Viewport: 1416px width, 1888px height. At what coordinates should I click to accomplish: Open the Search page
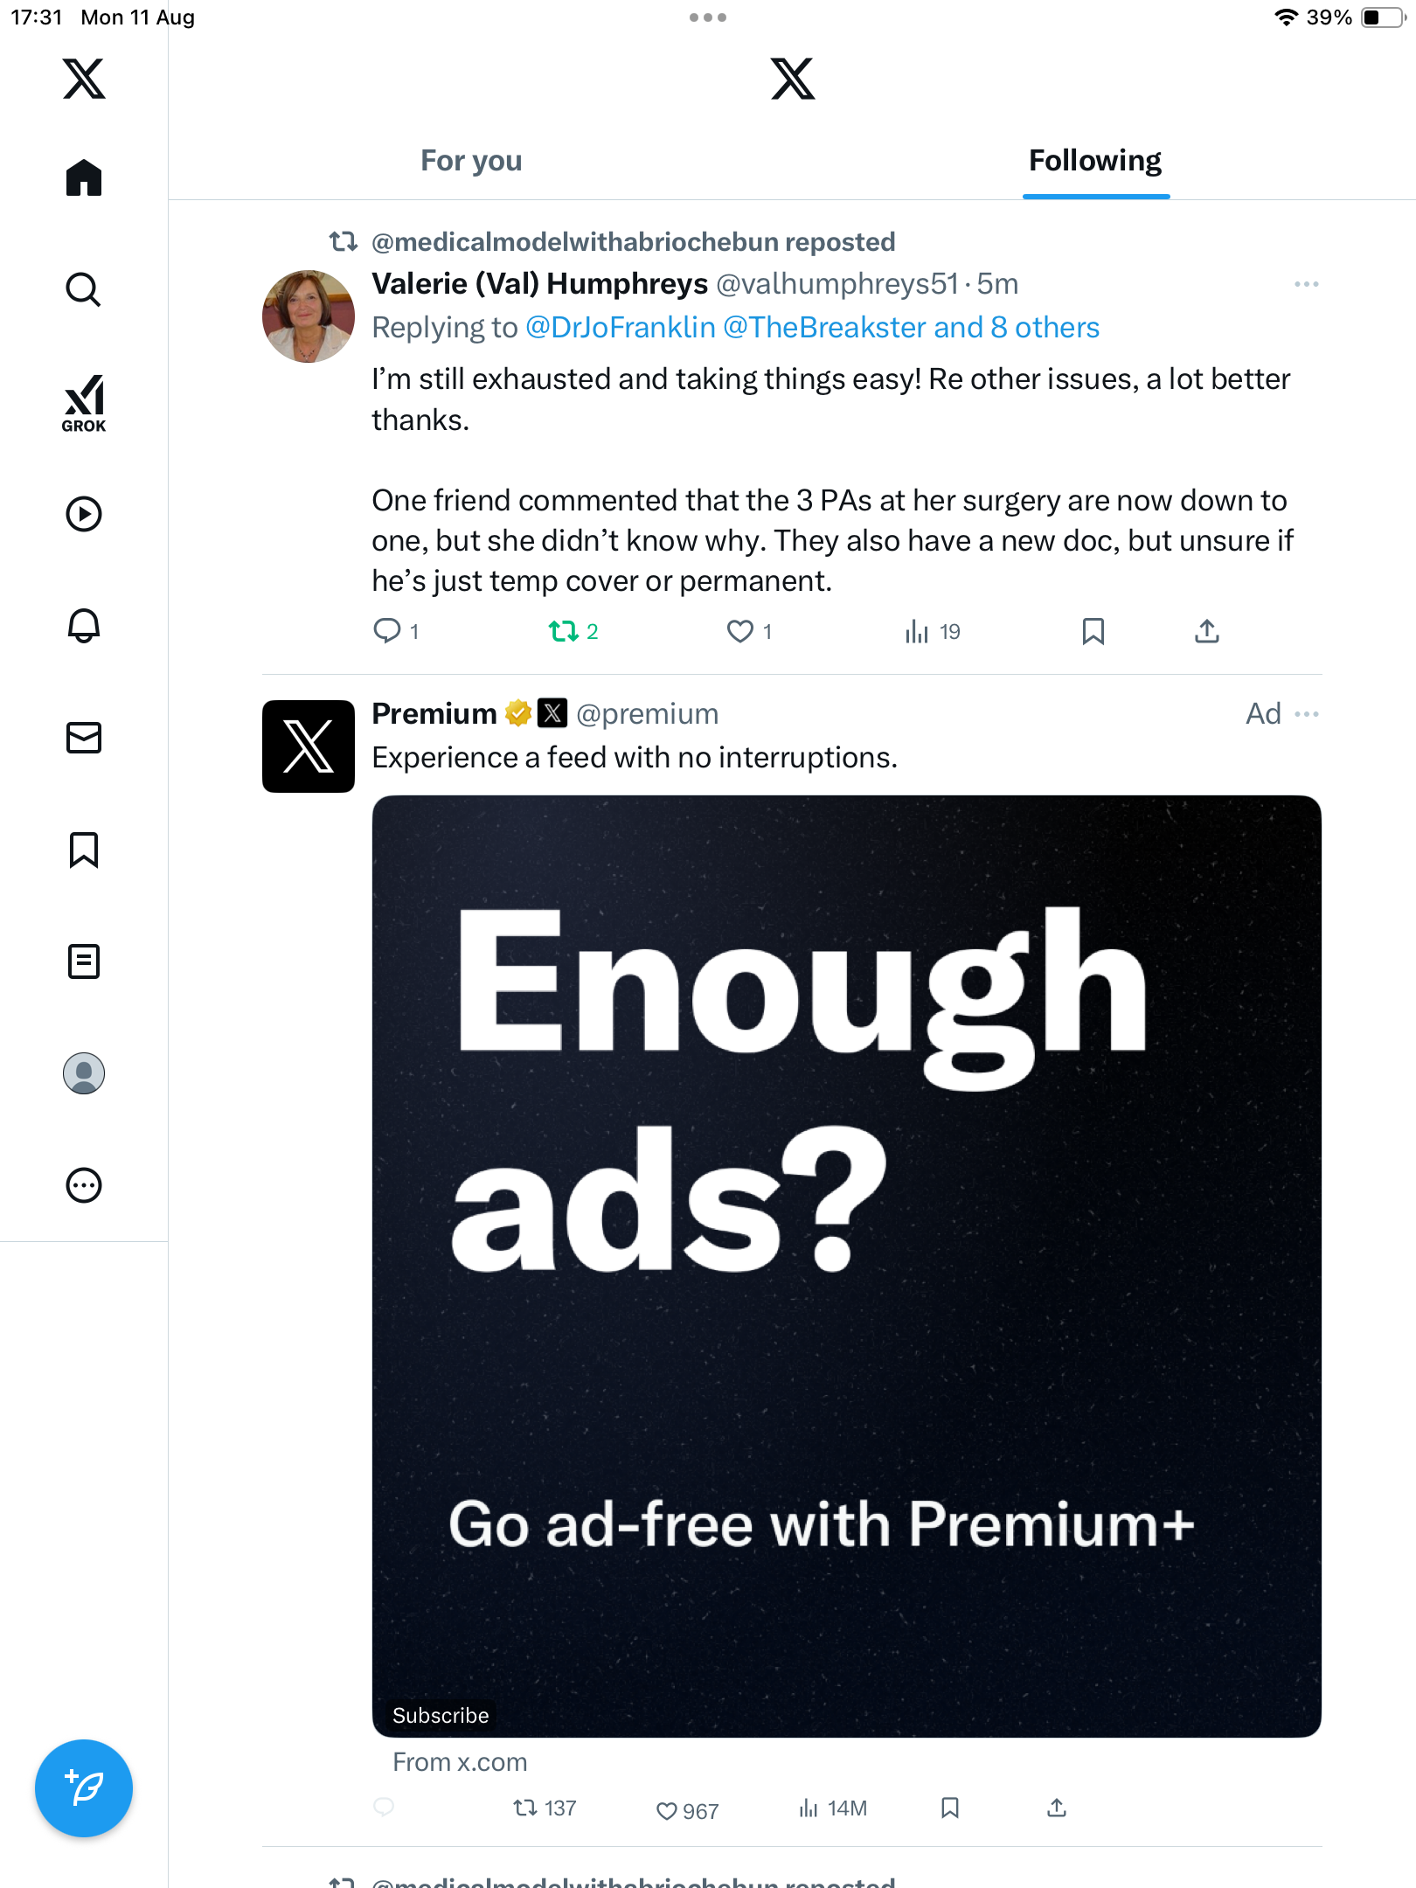click(84, 289)
